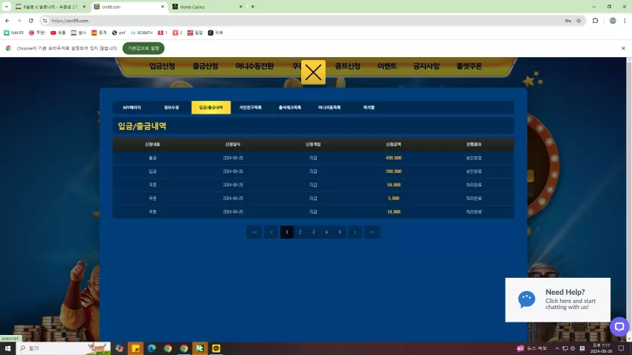Go to next page with > button
Screen dimensions: 632x355
355,232
